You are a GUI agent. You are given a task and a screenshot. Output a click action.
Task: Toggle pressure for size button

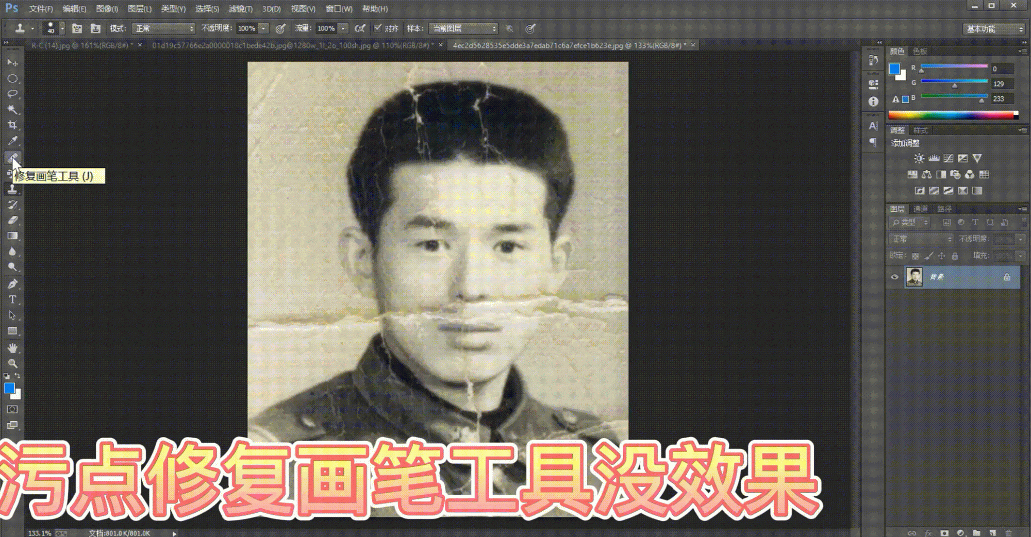click(x=530, y=28)
